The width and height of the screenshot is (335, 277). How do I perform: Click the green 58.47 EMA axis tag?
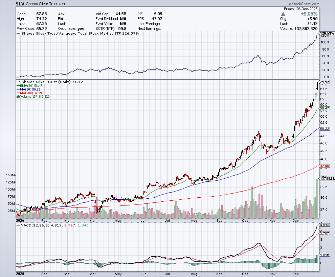(325, 108)
